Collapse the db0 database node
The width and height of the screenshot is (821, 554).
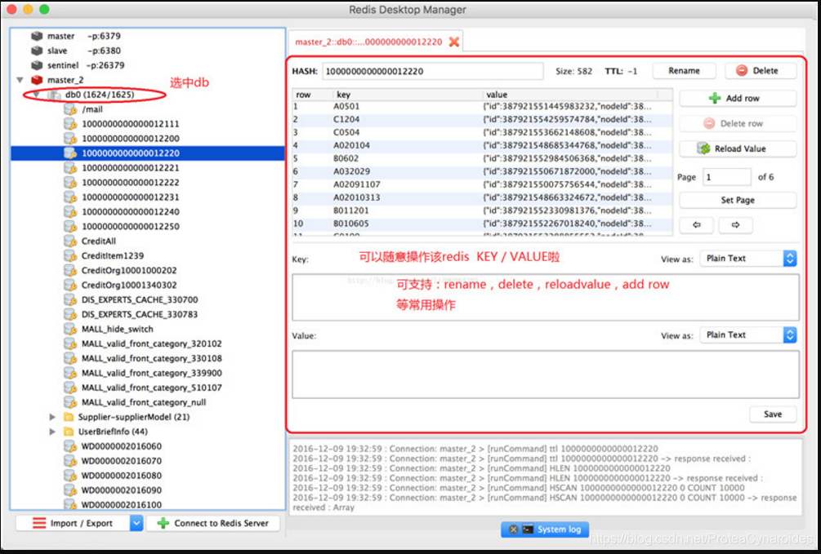coord(36,95)
